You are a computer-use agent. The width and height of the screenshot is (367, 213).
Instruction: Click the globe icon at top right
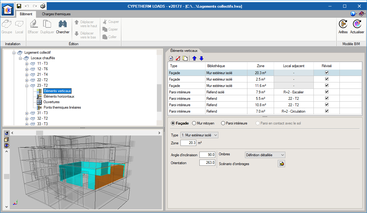[353, 14]
